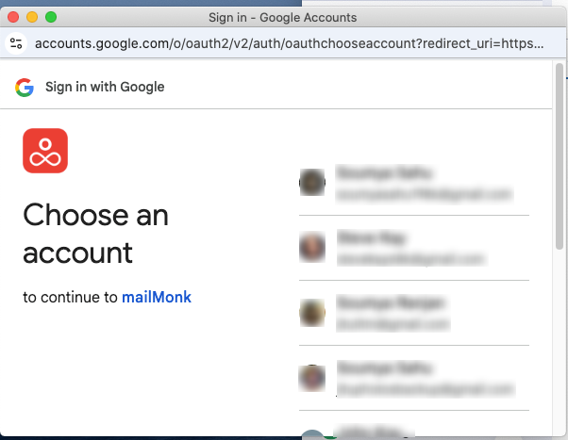Click the accounts.google.com URL address field

click(289, 43)
